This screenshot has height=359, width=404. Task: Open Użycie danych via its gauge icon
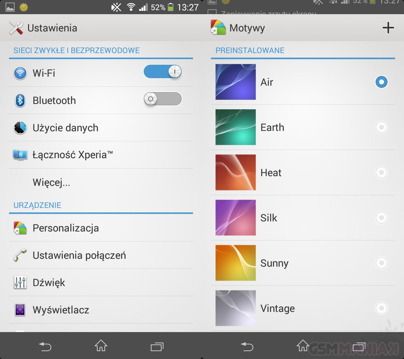[x=20, y=128]
